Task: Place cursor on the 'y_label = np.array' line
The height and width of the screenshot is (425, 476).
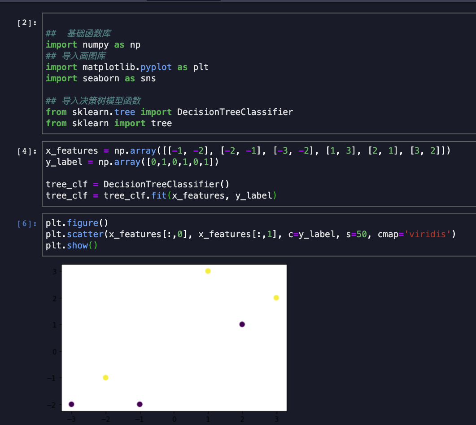Action: [x=132, y=162]
